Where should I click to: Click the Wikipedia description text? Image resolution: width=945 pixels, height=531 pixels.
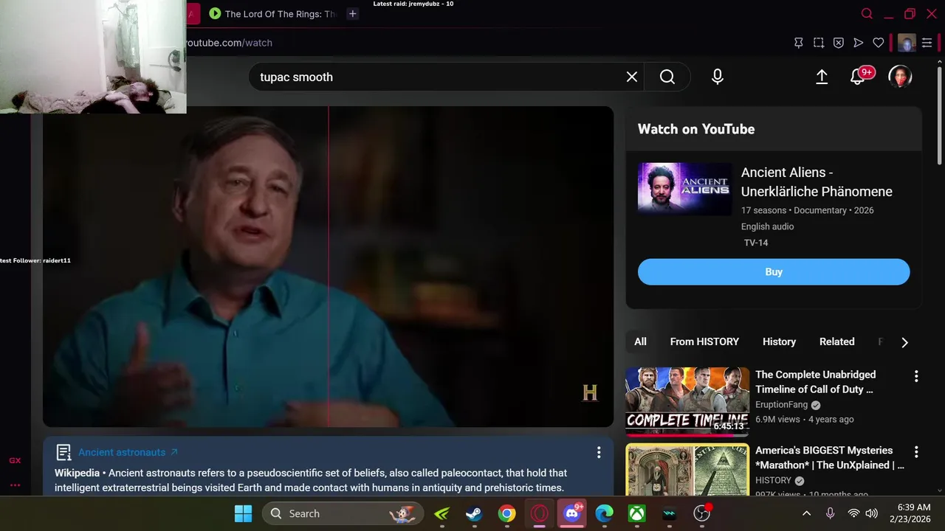311,480
